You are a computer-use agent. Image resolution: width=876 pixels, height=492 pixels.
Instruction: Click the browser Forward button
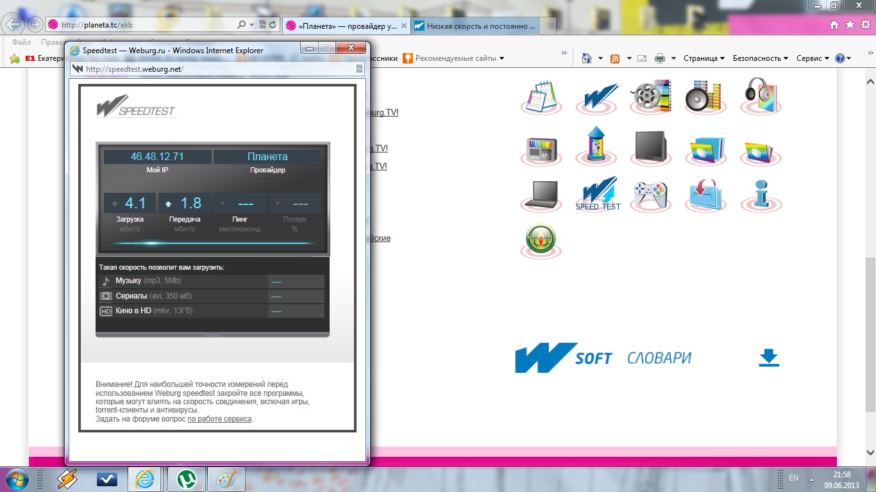point(34,25)
